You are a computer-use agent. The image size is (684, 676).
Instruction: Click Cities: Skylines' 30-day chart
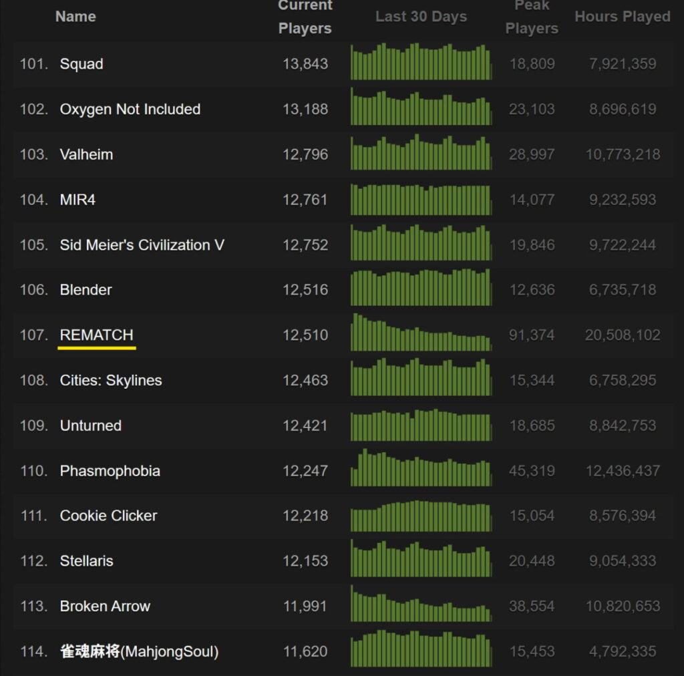(x=421, y=377)
